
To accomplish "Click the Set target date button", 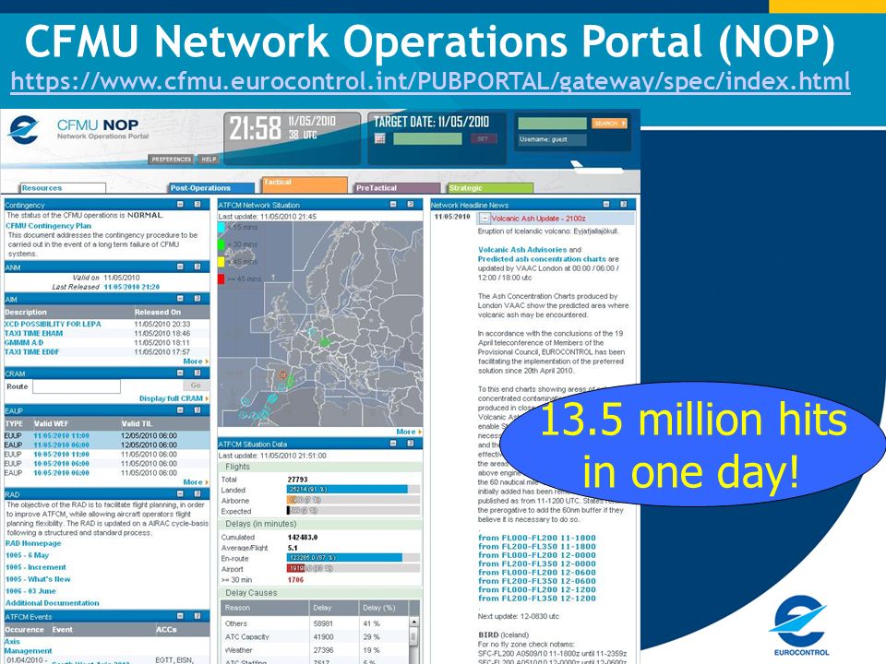I will coord(483,139).
